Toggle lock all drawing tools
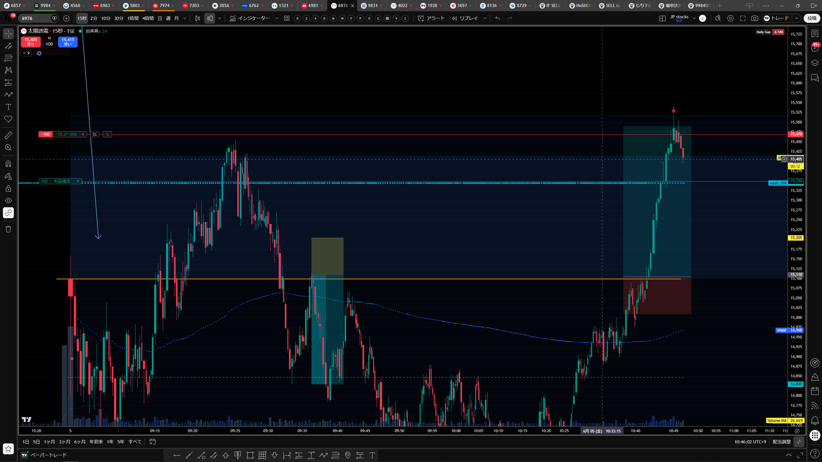This screenshot has height=462, width=822. point(8,188)
